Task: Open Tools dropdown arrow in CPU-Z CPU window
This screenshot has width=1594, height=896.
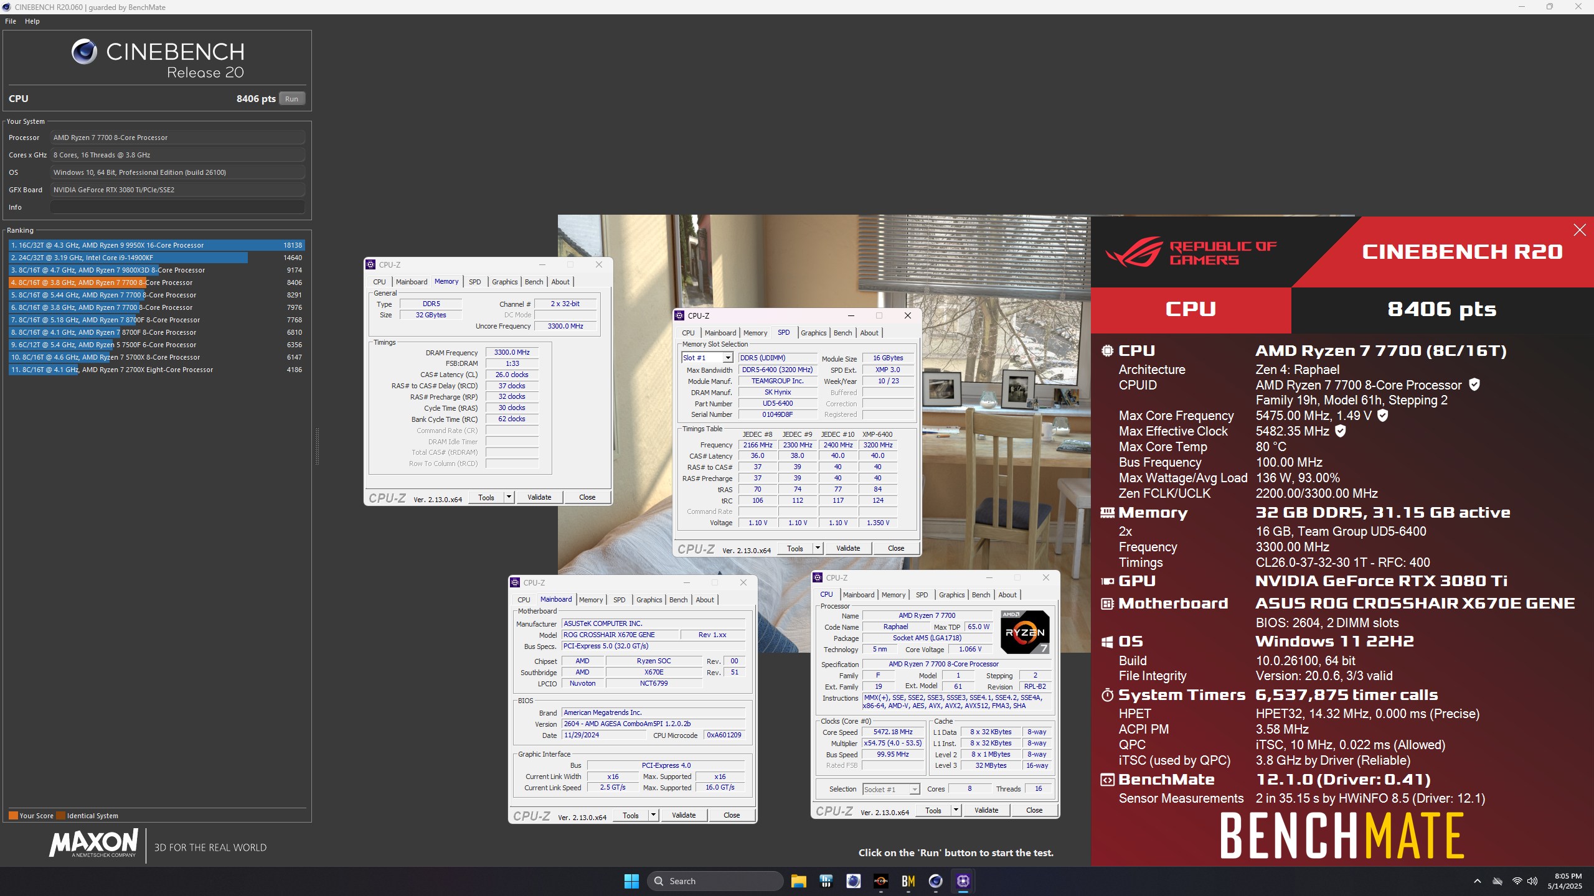Action: tap(956, 810)
